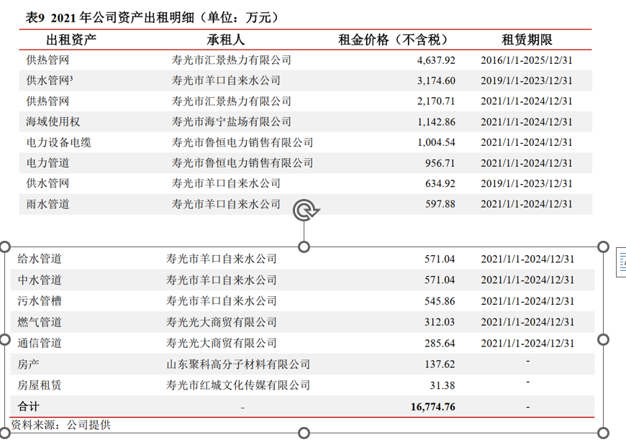
Task: Click the top-center resize handle of the selected image
Action: coord(304,247)
